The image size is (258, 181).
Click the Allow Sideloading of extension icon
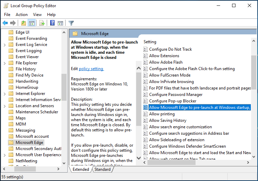coord(145,140)
